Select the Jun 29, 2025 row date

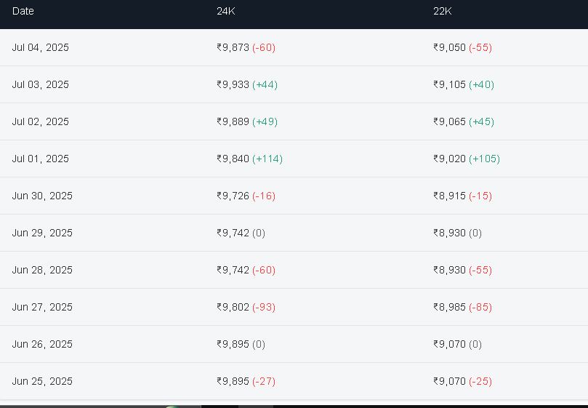tap(42, 233)
